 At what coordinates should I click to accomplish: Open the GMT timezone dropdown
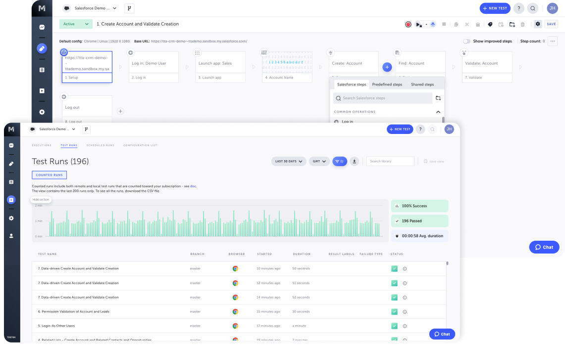coord(319,161)
